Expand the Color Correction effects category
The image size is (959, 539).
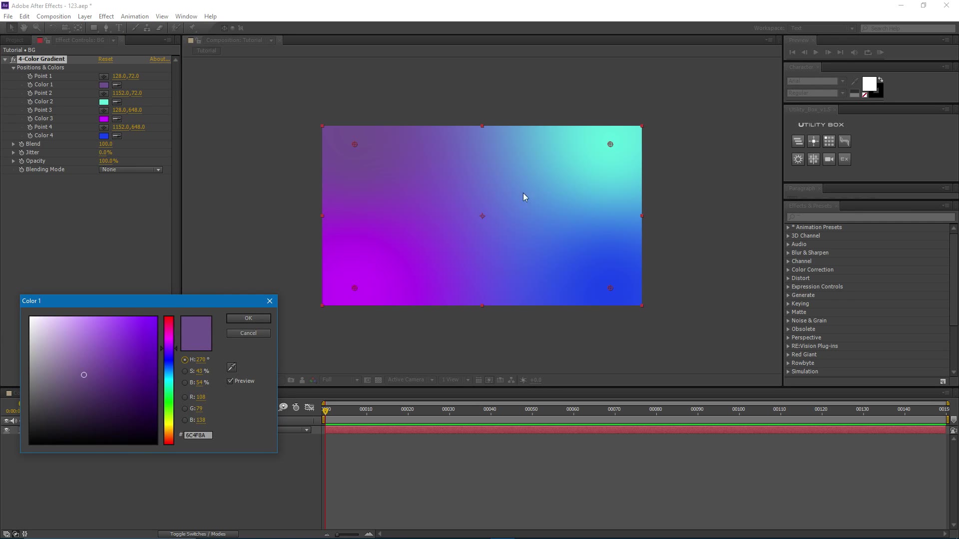788,270
